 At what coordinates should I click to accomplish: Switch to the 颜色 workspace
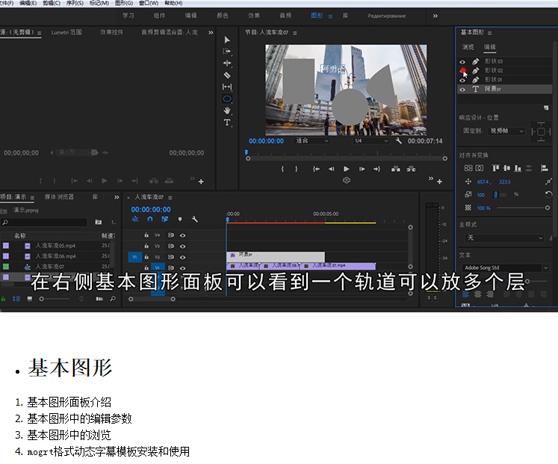coord(223,16)
